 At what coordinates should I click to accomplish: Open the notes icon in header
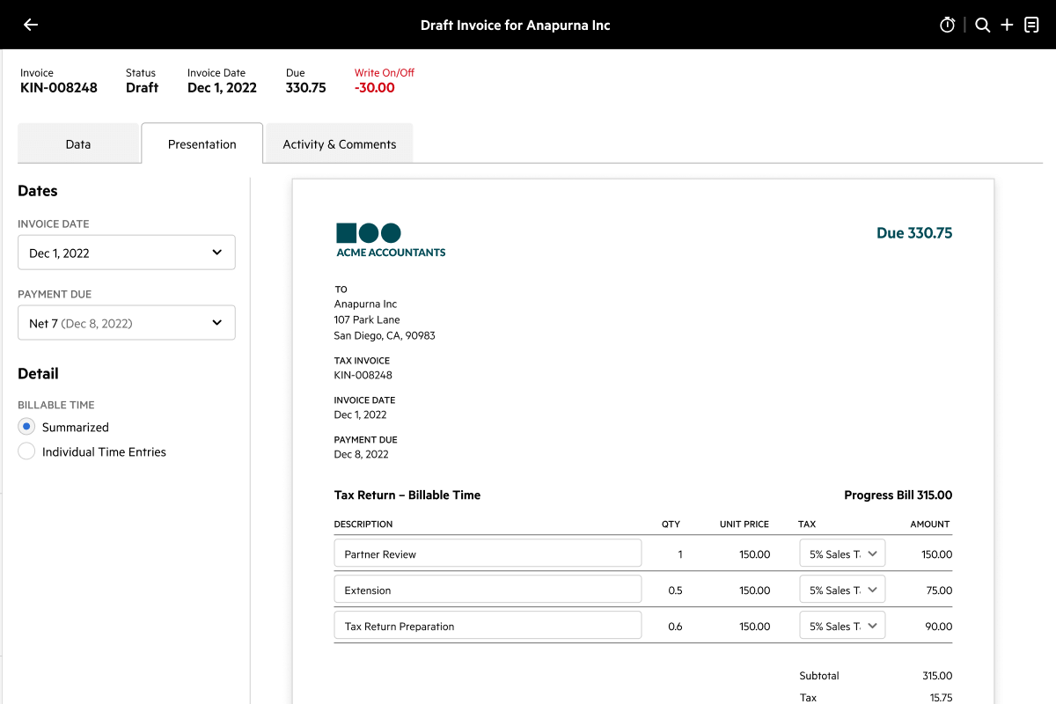[x=1031, y=25]
